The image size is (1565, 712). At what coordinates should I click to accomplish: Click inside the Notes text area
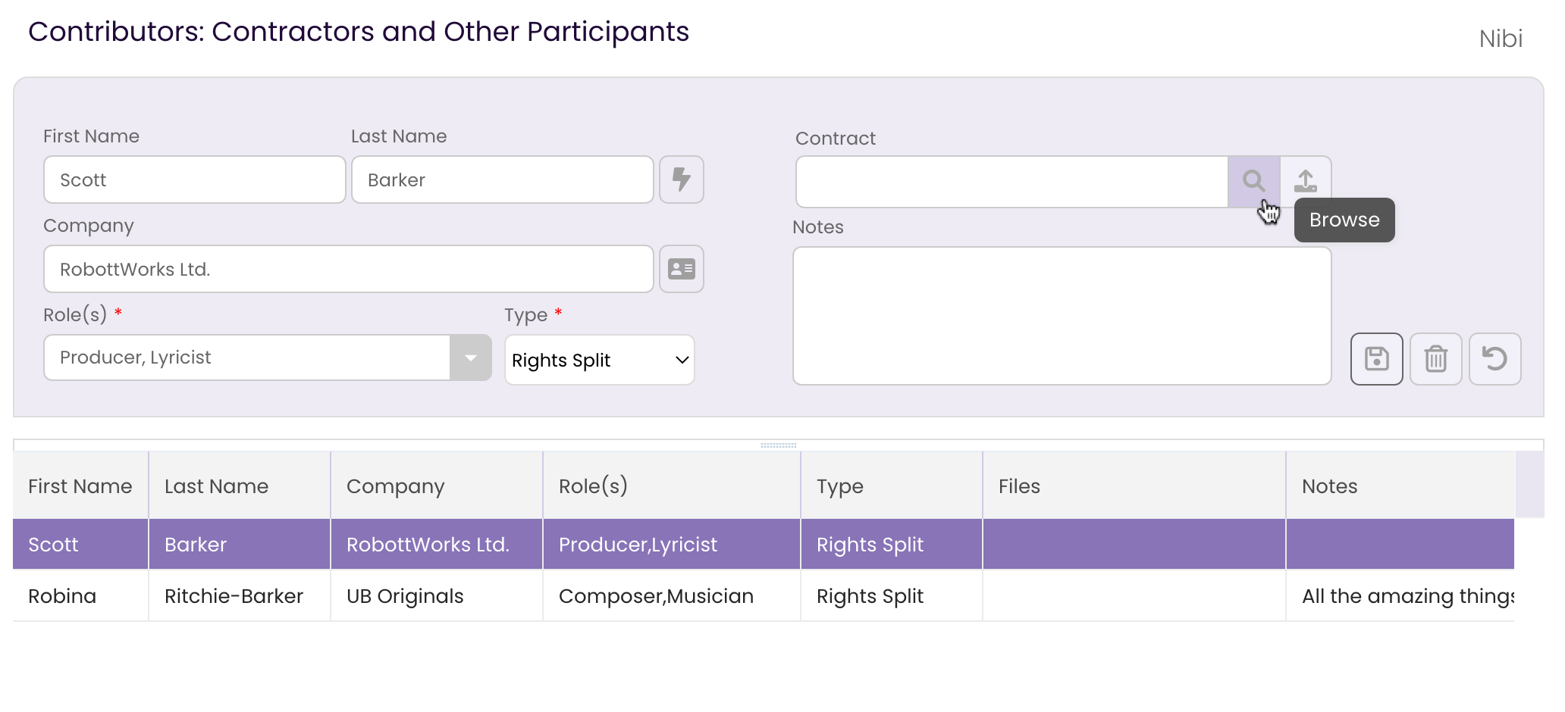(x=1062, y=316)
